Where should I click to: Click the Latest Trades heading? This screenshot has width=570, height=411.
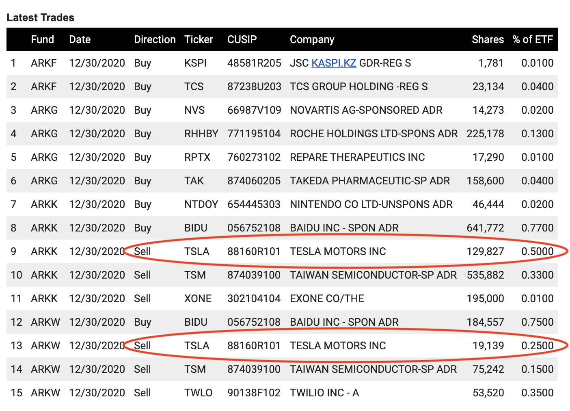click(41, 17)
